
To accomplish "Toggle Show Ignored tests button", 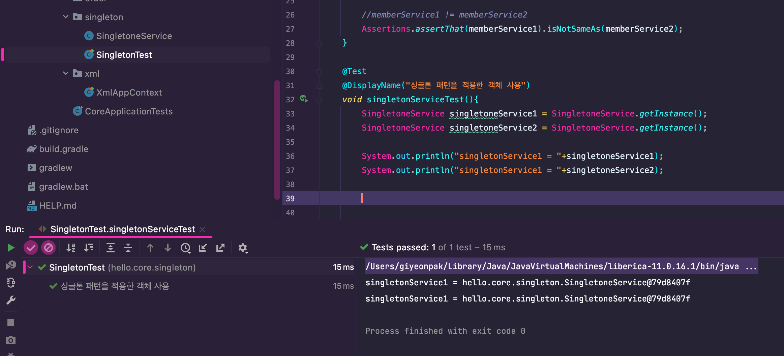I will (x=49, y=248).
